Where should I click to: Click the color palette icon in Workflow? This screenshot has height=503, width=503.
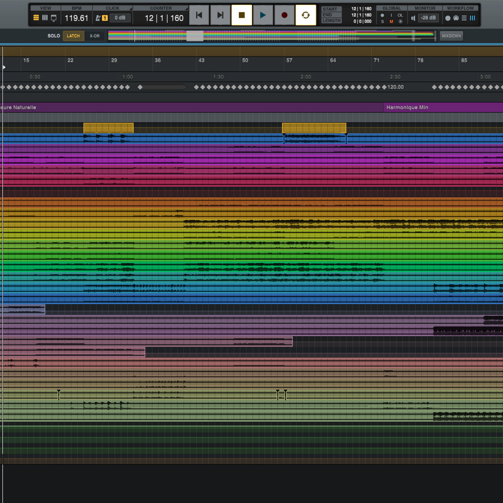[x=456, y=18]
